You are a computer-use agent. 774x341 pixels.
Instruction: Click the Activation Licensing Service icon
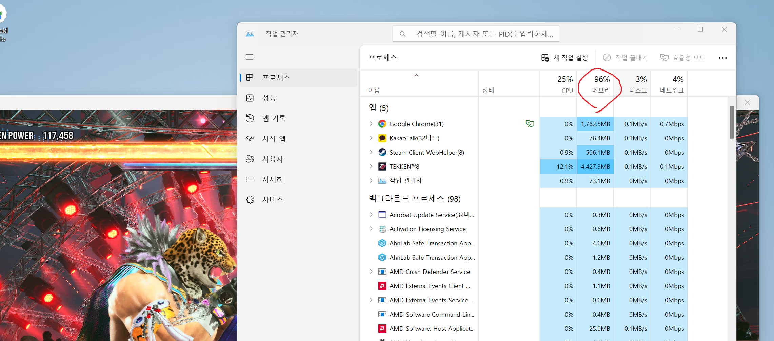point(382,229)
